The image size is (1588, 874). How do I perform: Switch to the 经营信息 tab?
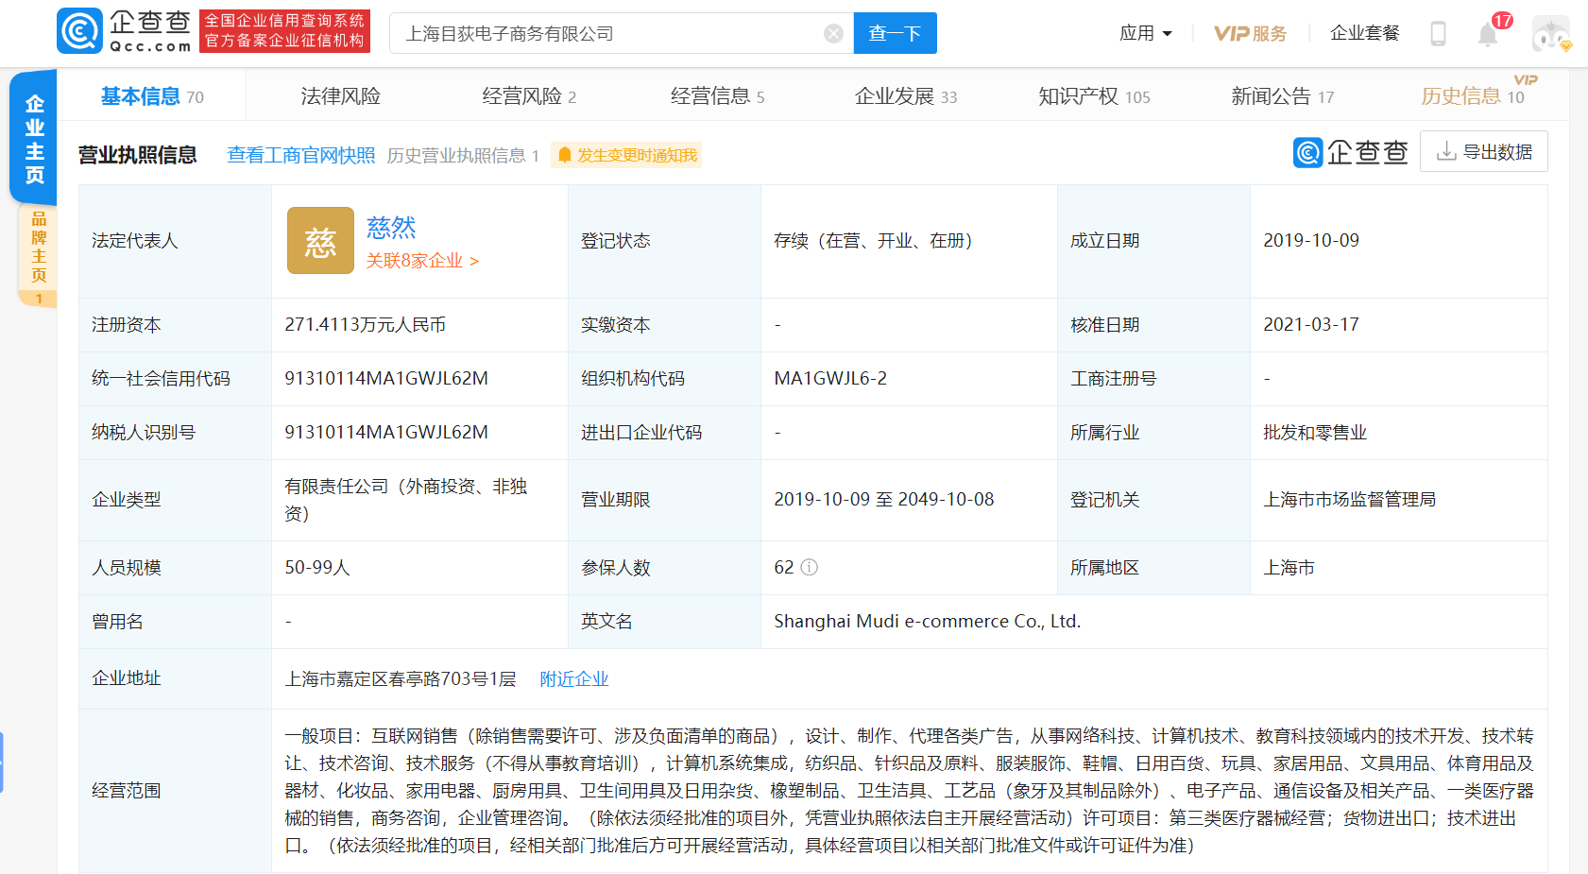point(718,96)
